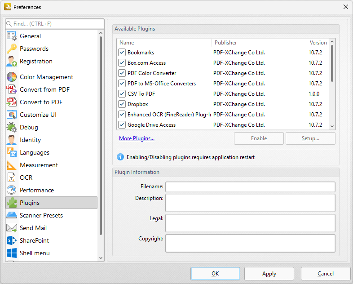Uncheck the Bookmarks plugin checkbox
The image size is (353, 284).
tap(122, 53)
